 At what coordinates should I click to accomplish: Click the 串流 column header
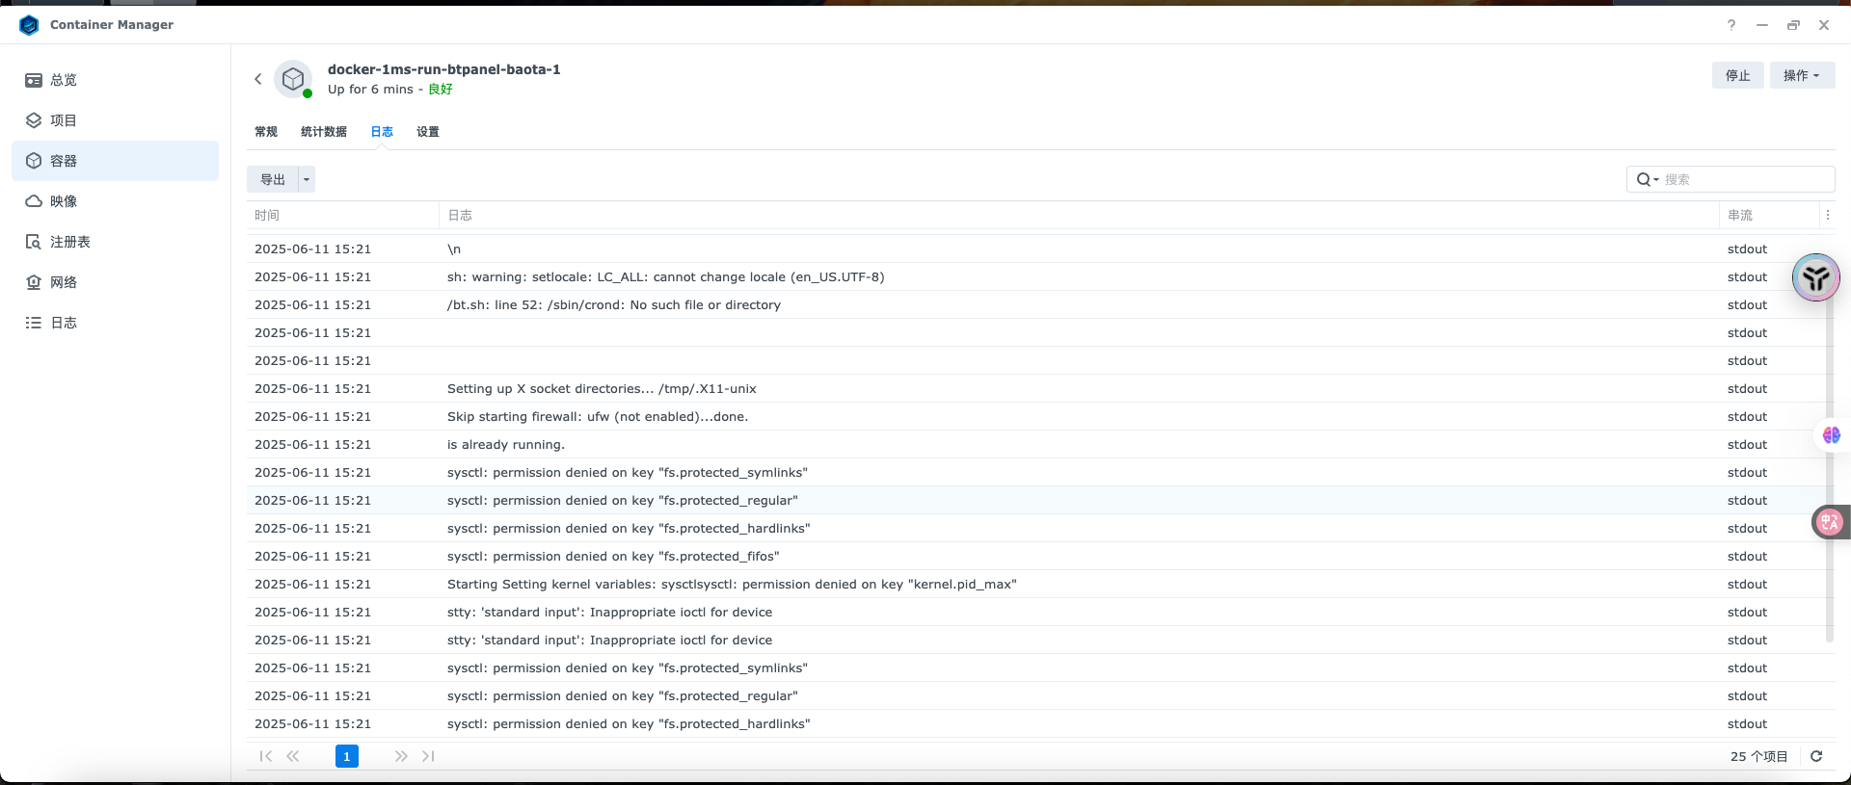[1769, 215]
